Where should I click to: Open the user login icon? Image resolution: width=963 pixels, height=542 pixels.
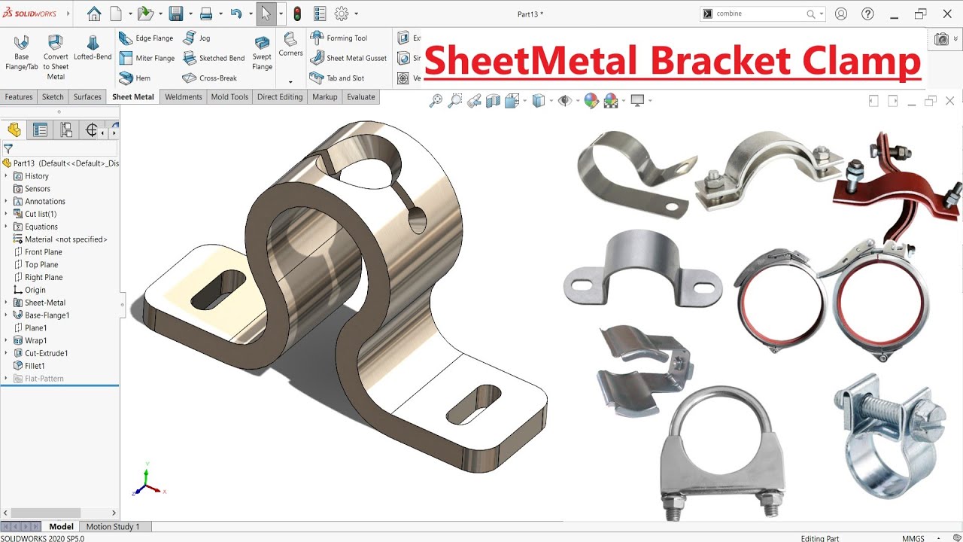pyautogui.click(x=841, y=14)
